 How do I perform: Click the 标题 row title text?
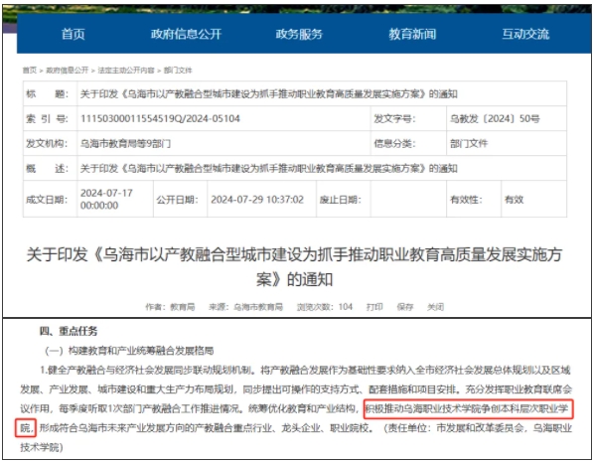(269, 93)
